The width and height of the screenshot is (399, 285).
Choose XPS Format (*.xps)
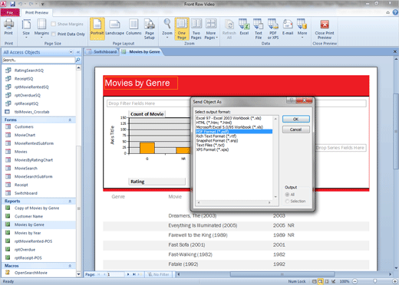234,149
